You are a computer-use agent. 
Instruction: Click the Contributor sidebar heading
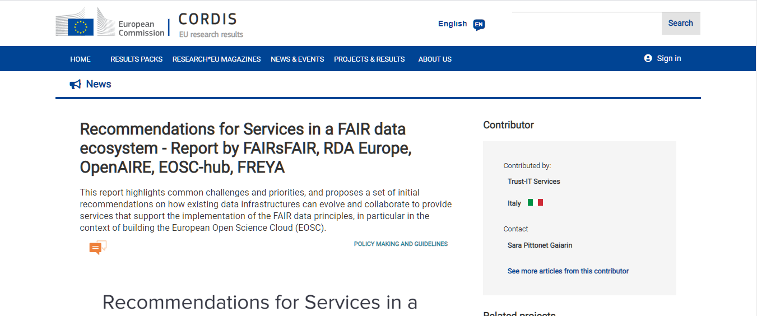(509, 125)
